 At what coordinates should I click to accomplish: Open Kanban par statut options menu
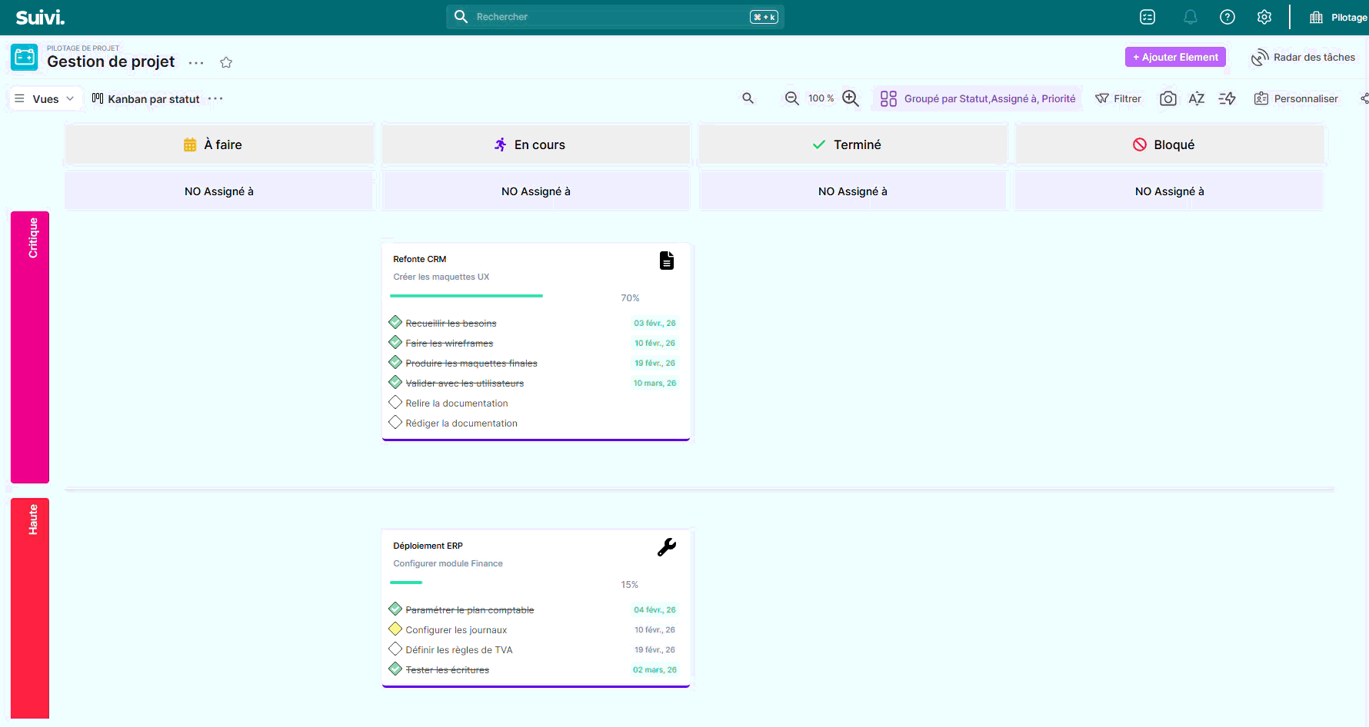(215, 98)
